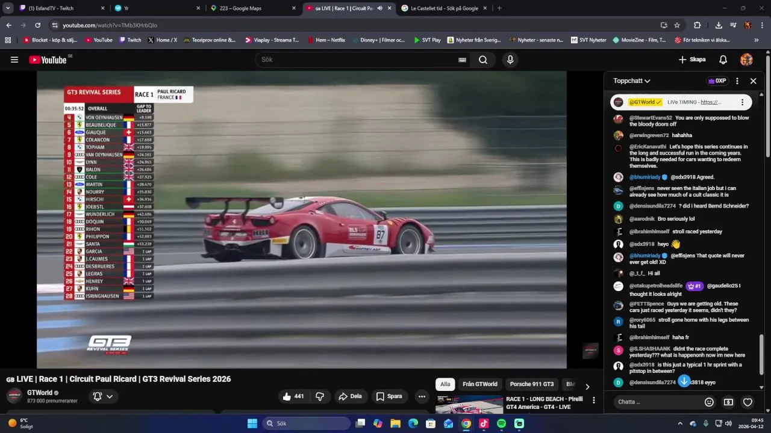Screen dimensions: 771x433
Task: Show more bookmarks overflow chevron
Action: coord(756,40)
